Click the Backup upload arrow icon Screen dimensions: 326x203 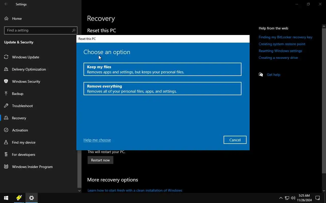(x=6, y=94)
